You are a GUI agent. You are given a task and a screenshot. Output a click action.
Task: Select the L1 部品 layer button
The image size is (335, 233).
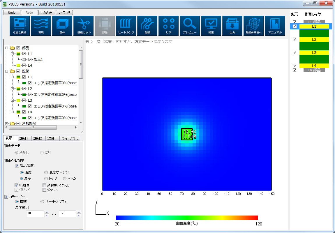point(314,22)
